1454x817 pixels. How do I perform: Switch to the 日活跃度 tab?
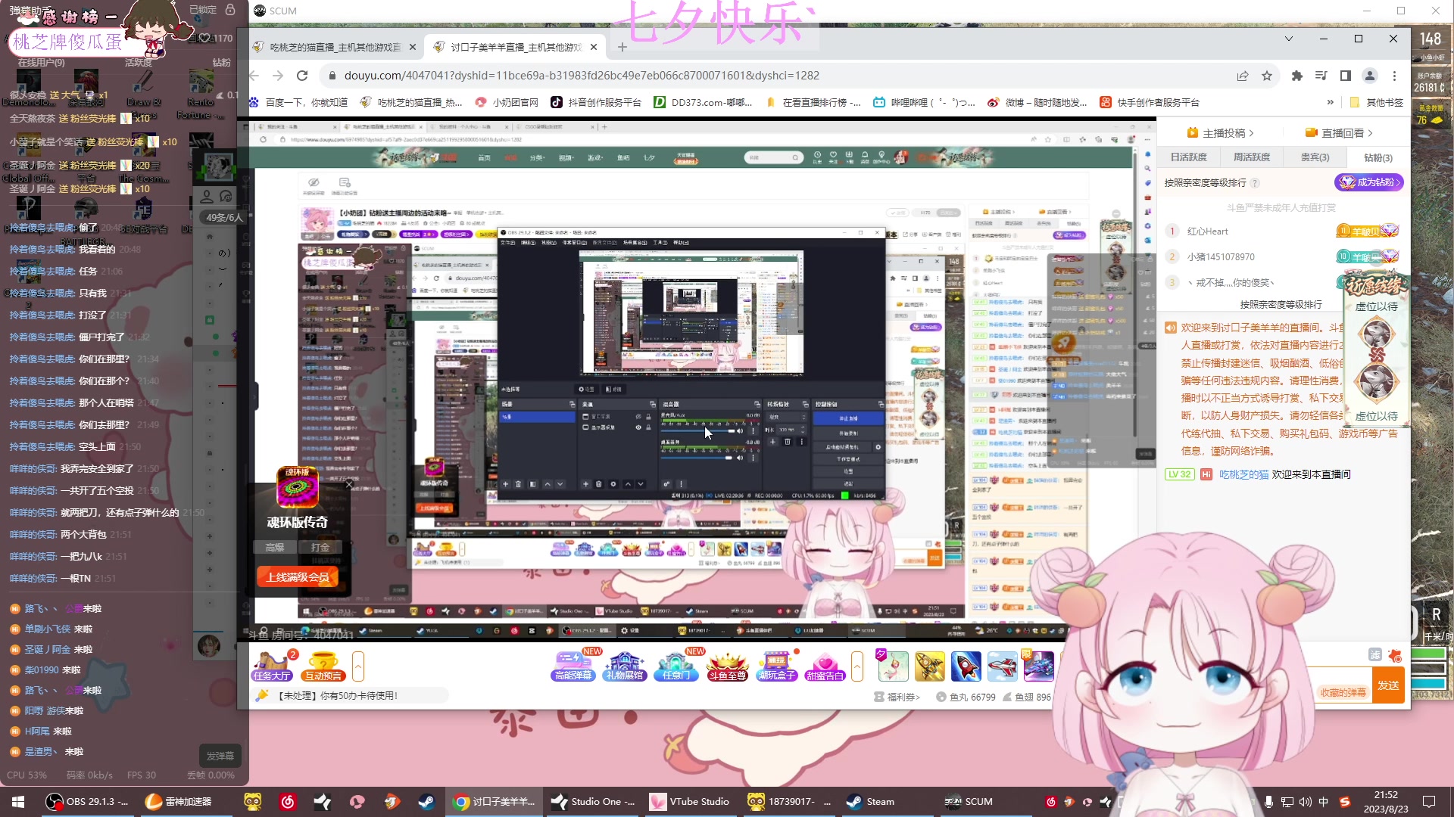click(x=1188, y=157)
